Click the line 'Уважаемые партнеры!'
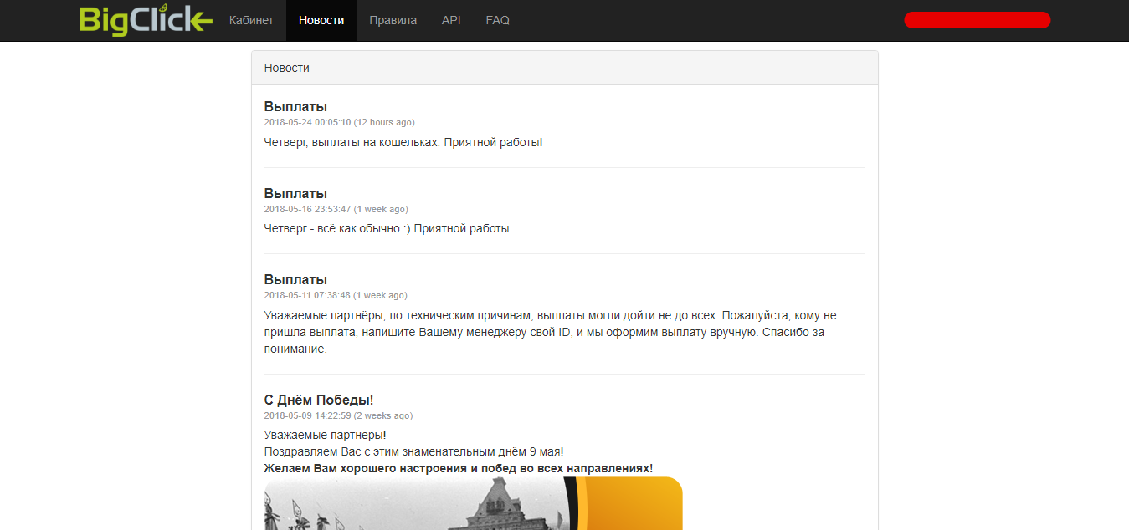Image resolution: width=1129 pixels, height=530 pixels. (326, 435)
